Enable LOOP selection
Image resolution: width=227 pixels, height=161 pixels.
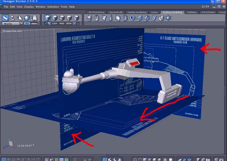pos(55,24)
